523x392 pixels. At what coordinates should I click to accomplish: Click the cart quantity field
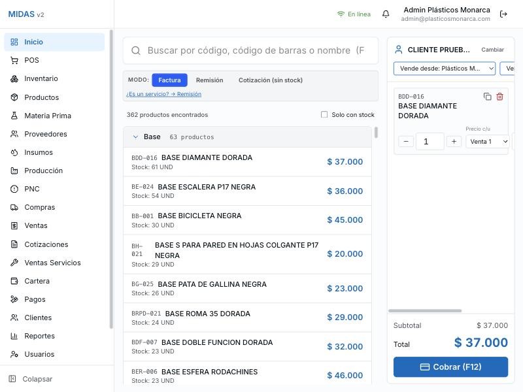click(430, 142)
